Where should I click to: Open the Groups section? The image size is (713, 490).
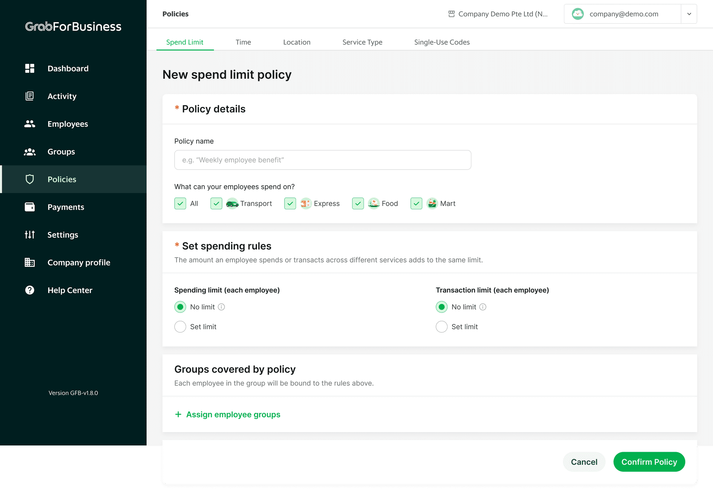(x=30, y=151)
